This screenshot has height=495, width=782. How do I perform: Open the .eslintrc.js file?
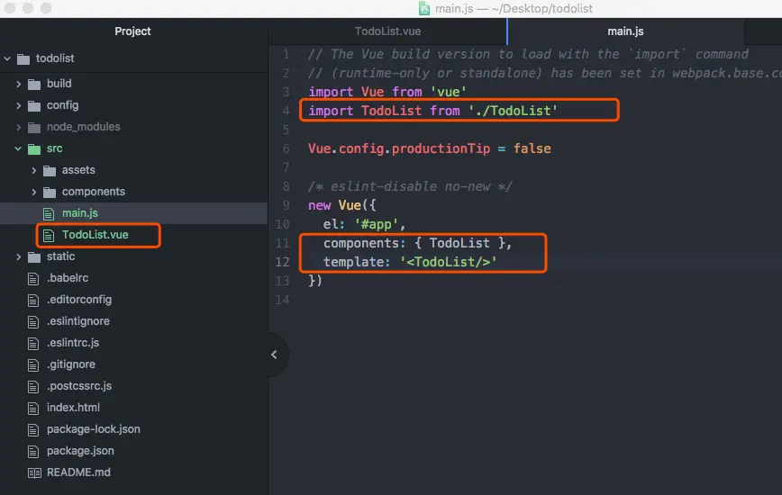pyautogui.click(x=73, y=343)
